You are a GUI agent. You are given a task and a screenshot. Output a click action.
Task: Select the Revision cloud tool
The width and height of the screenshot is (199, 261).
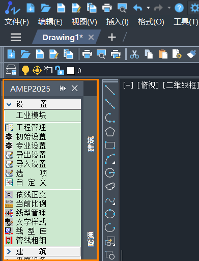(x=110, y=186)
